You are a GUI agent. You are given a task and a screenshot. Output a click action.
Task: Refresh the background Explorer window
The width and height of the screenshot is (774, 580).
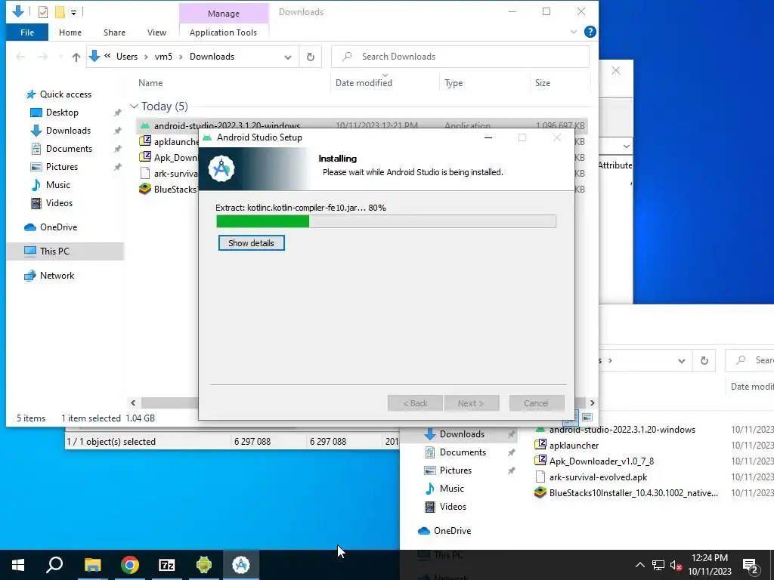tap(704, 360)
